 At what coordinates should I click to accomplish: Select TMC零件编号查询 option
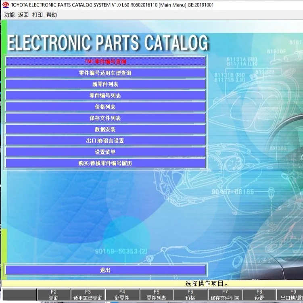click(x=105, y=61)
